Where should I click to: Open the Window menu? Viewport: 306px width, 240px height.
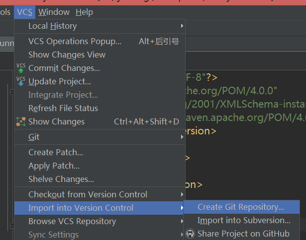[x=54, y=12]
